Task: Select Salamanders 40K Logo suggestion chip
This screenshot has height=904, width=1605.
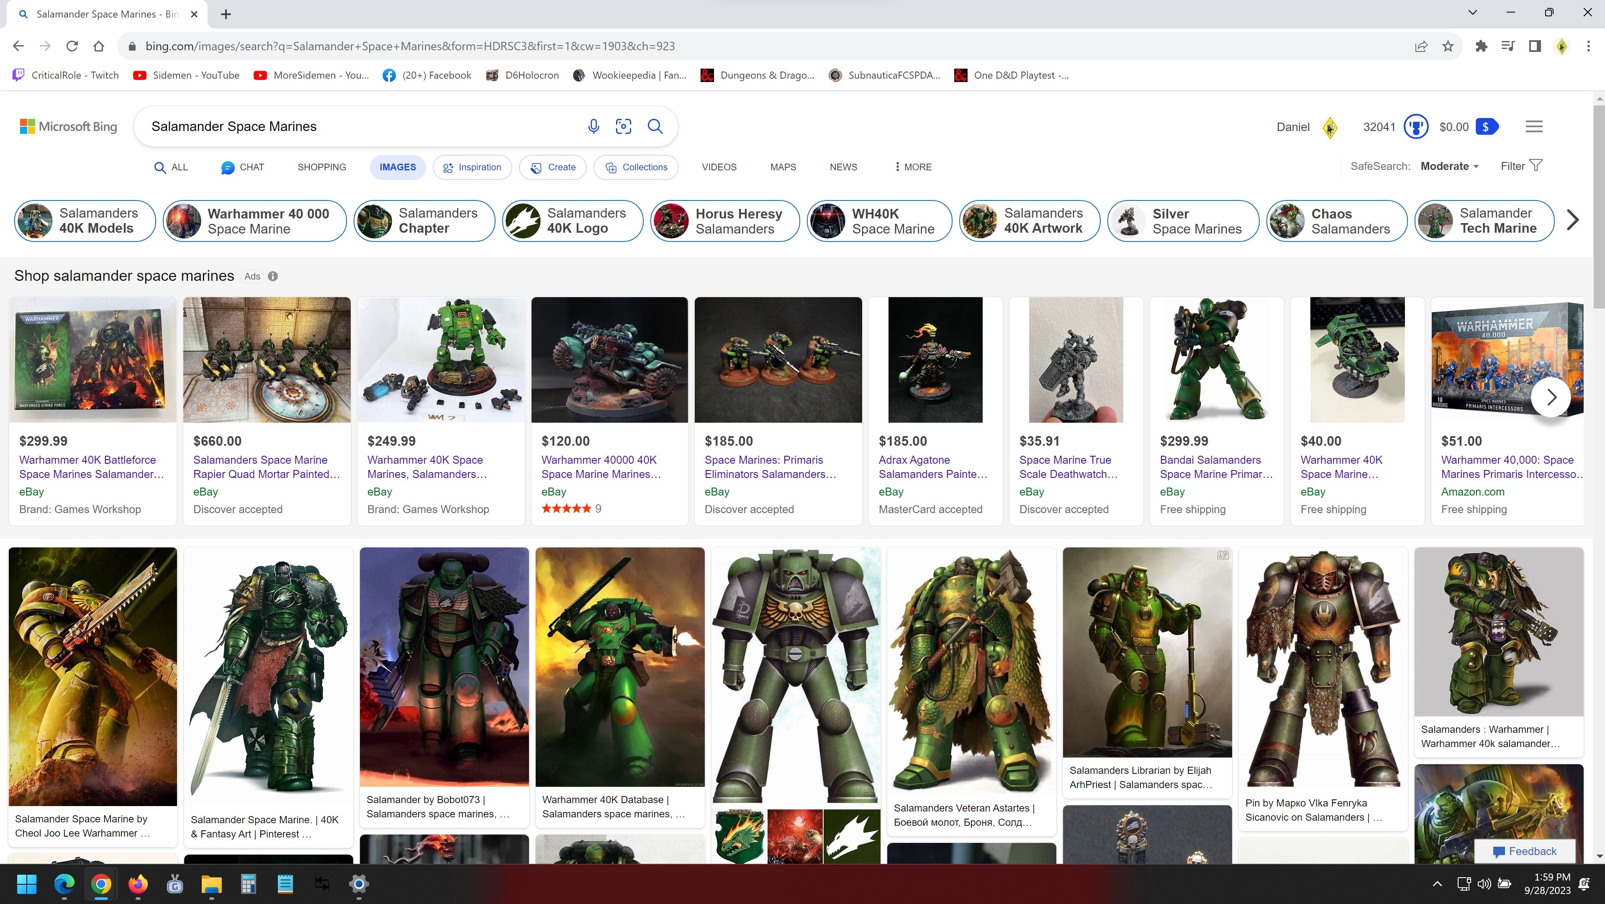Action: click(573, 221)
